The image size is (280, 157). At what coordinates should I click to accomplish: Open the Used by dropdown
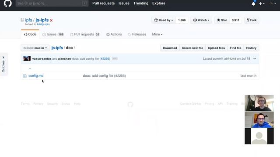pos(164,20)
